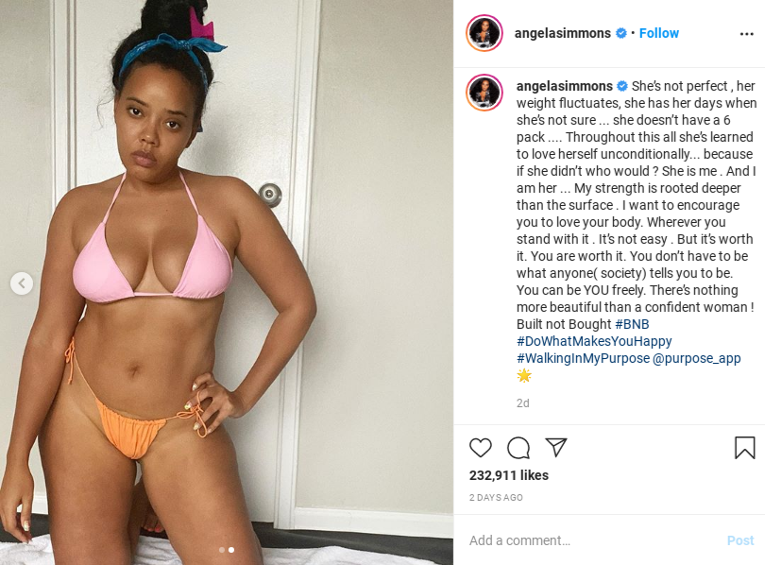
Task: Follow the angelasimmons account
Action: [x=658, y=33]
